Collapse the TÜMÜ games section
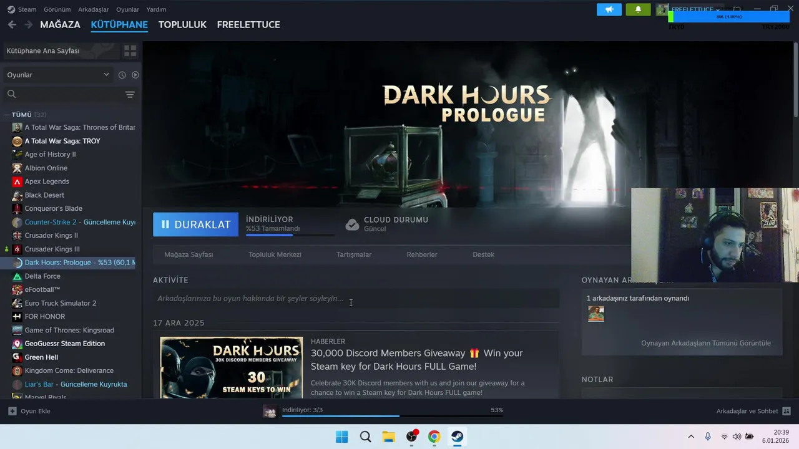 (x=7, y=115)
